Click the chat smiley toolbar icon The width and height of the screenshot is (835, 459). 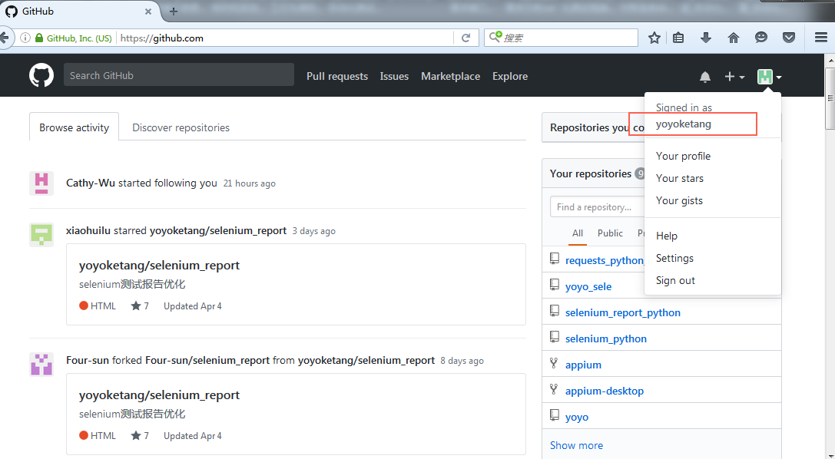(x=761, y=38)
